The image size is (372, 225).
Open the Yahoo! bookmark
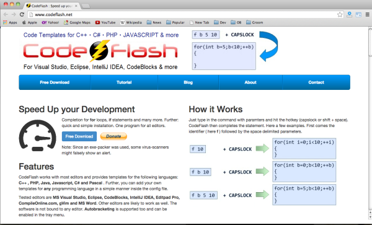(50, 22)
